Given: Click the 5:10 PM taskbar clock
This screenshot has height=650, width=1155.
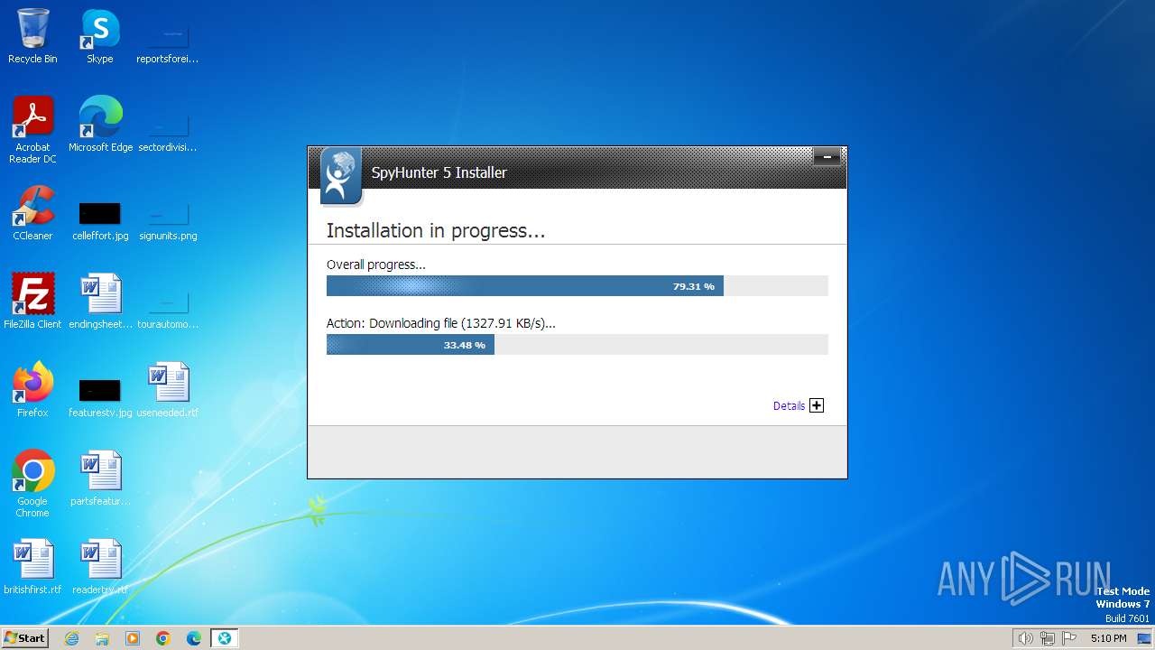Looking at the screenshot, I should [x=1108, y=638].
